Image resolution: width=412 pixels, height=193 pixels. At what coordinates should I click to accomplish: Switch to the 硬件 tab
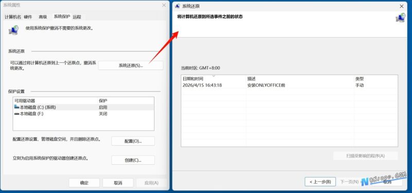point(28,17)
